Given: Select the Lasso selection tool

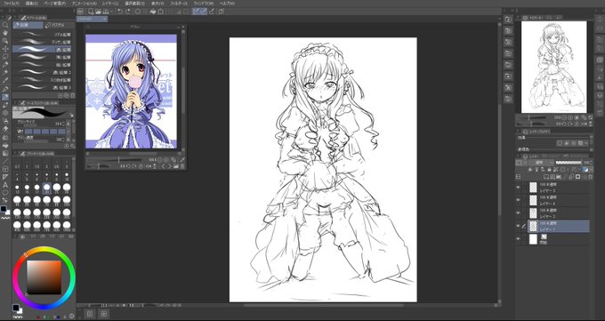Looking at the screenshot, I should click(5, 57).
